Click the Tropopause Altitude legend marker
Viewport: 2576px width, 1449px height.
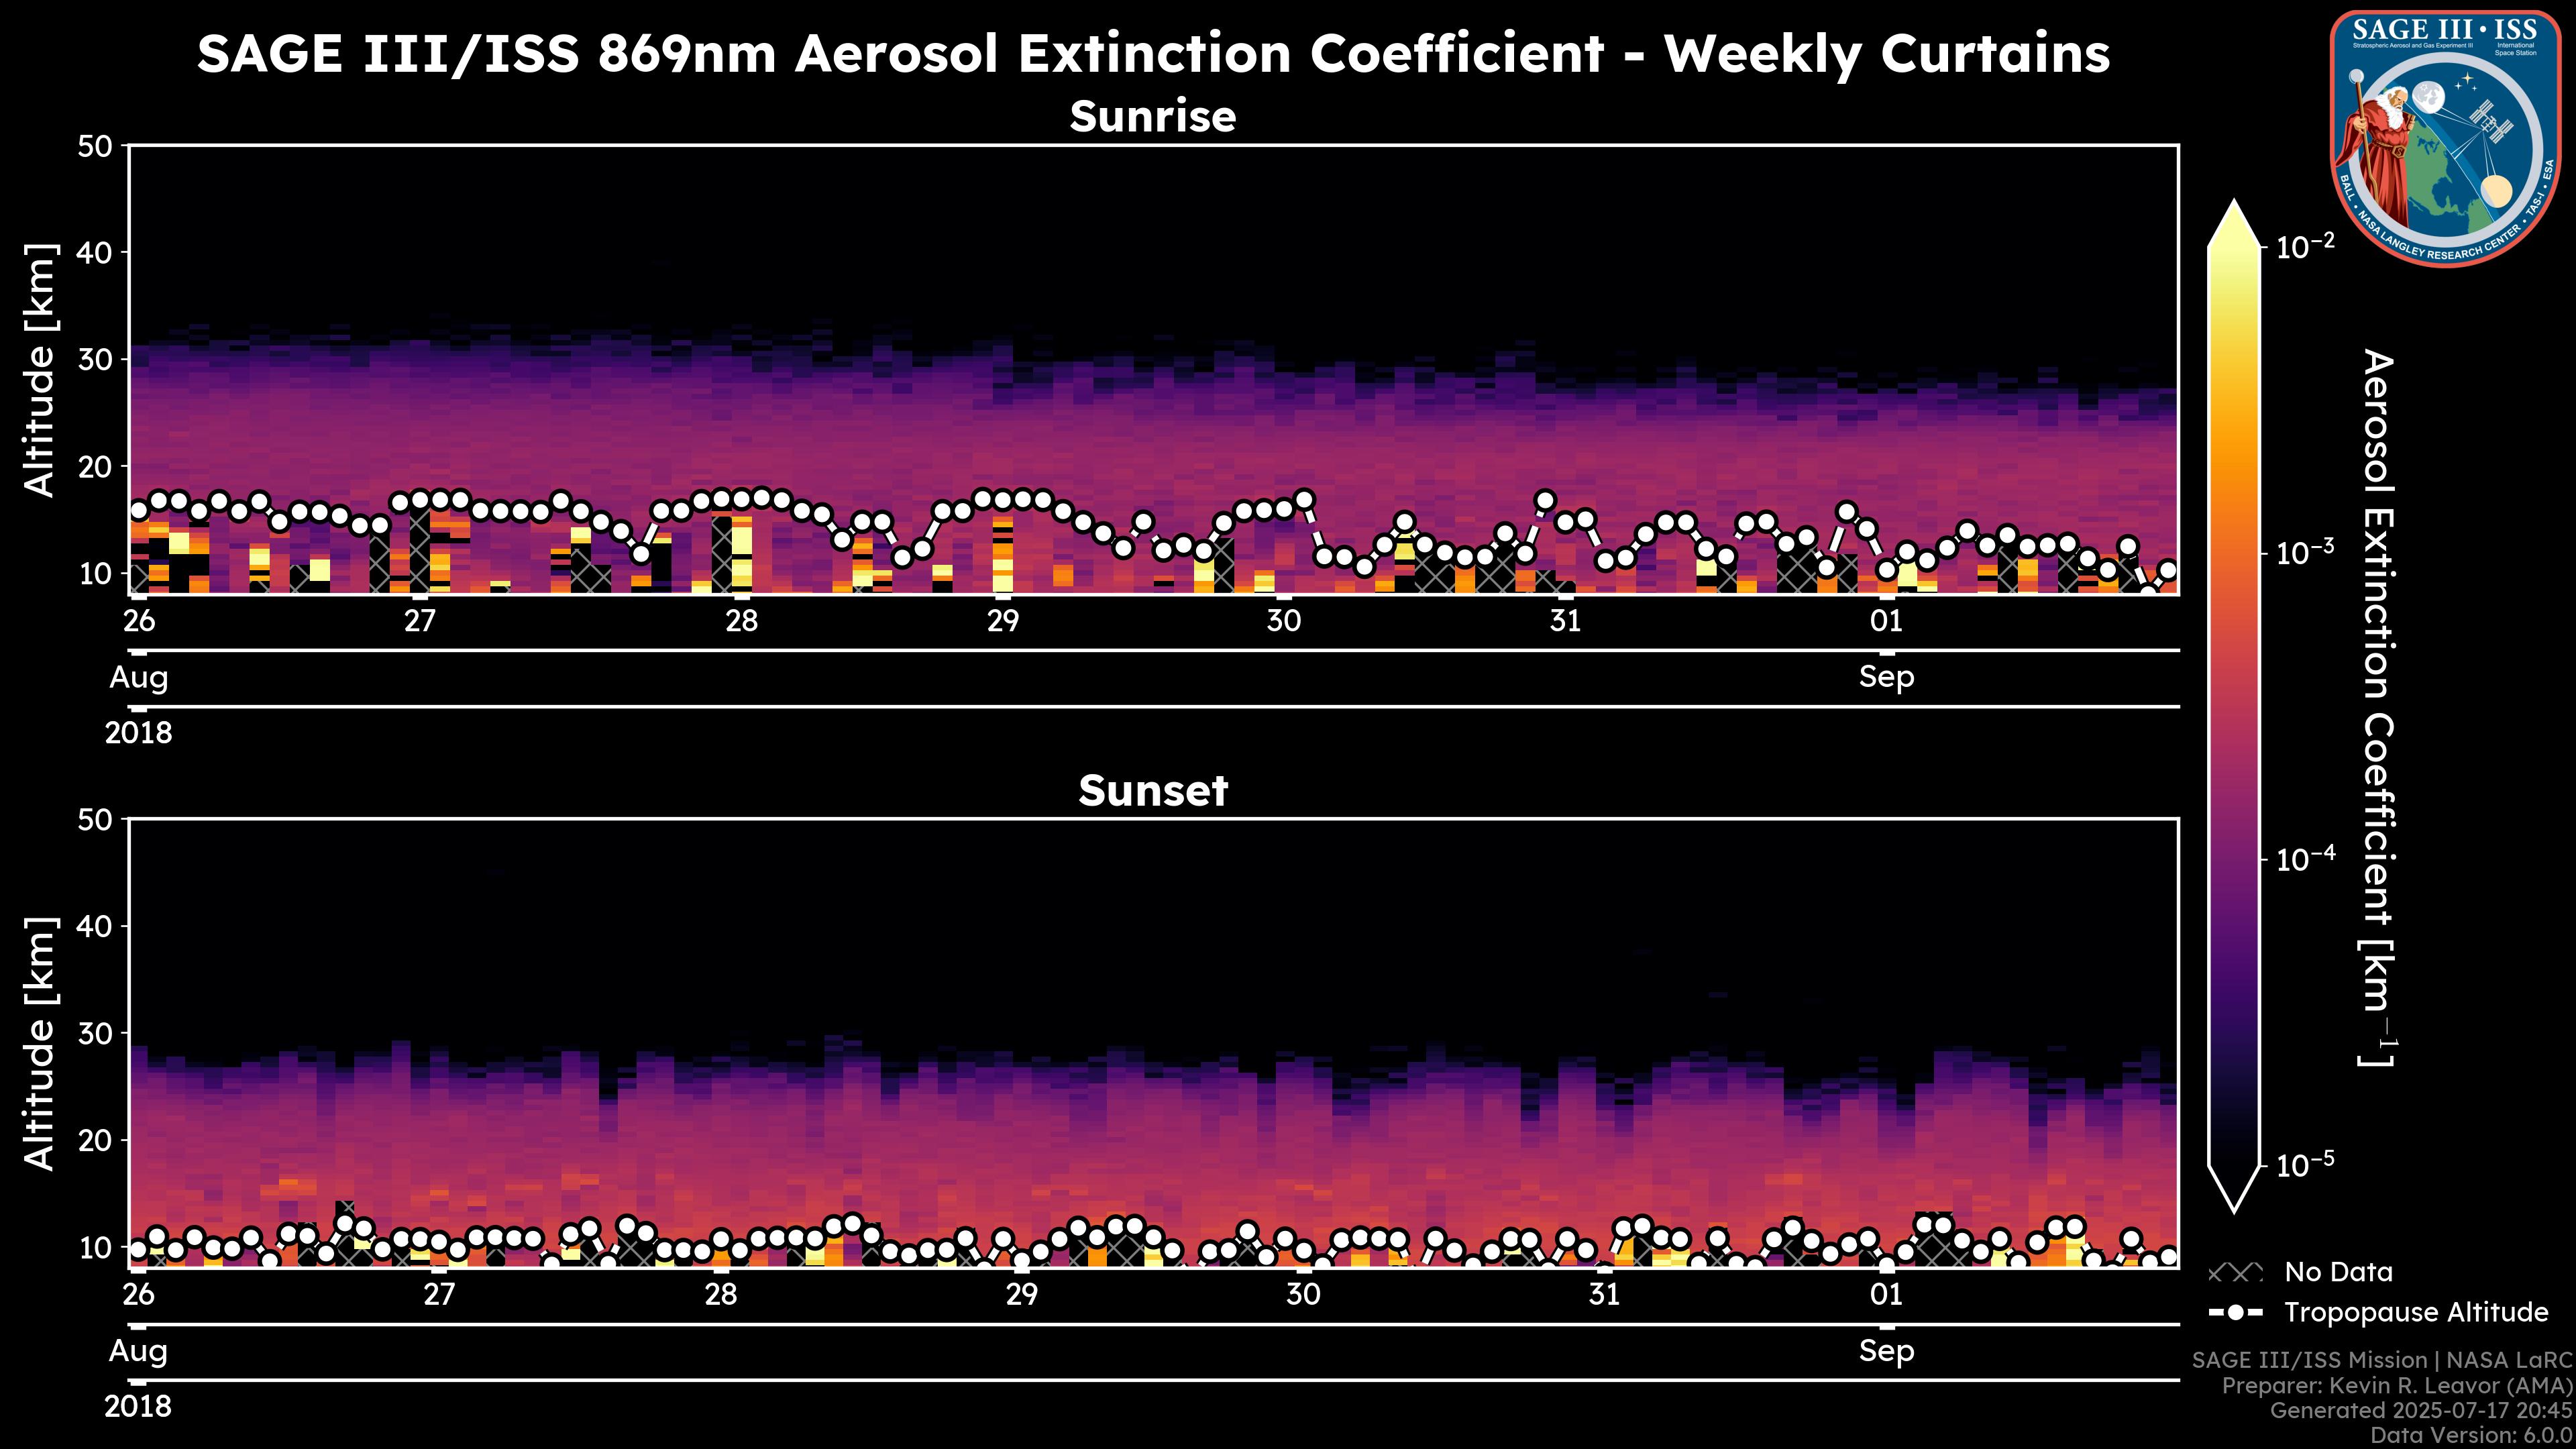pyautogui.click(x=2235, y=1313)
